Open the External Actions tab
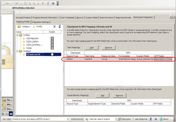Screen dimensions: 176x122 pos(106,17)
